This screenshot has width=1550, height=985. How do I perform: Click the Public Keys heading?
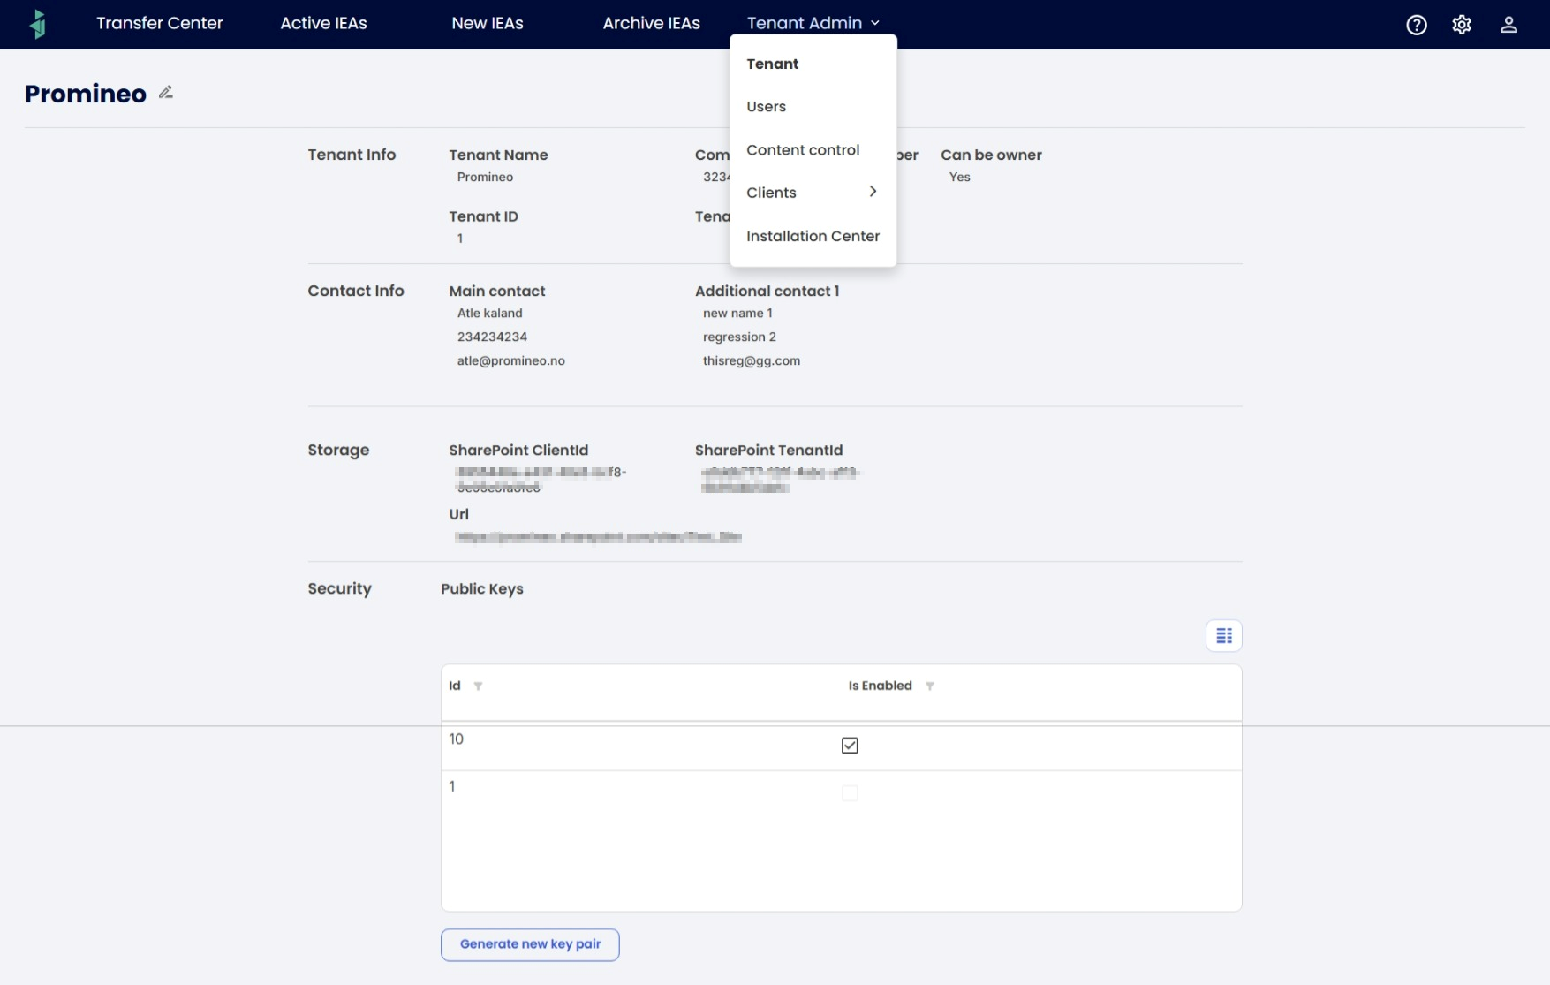tap(482, 589)
